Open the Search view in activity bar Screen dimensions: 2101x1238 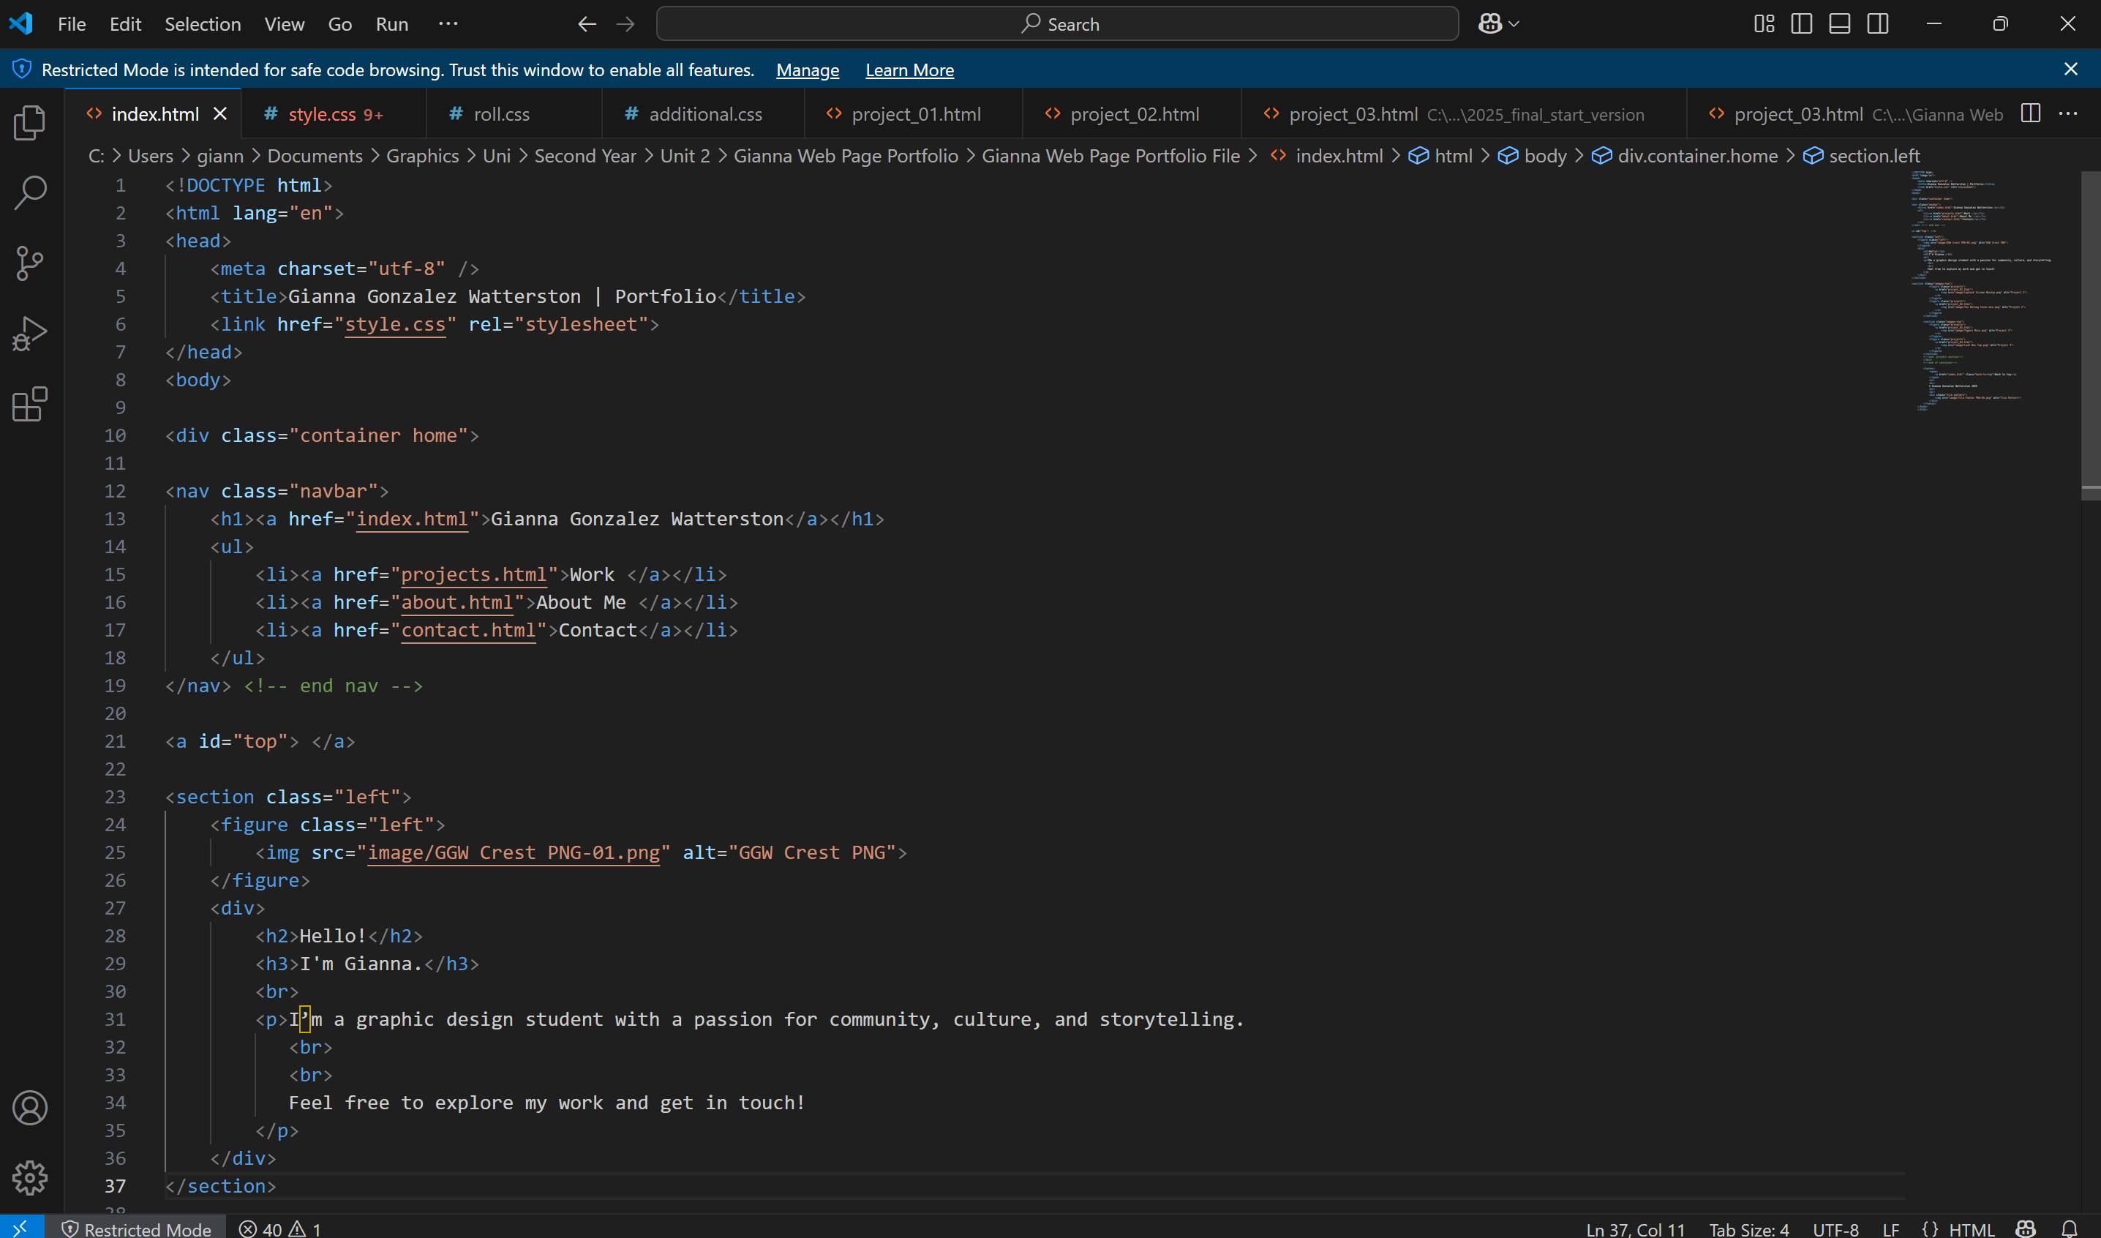tap(30, 192)
